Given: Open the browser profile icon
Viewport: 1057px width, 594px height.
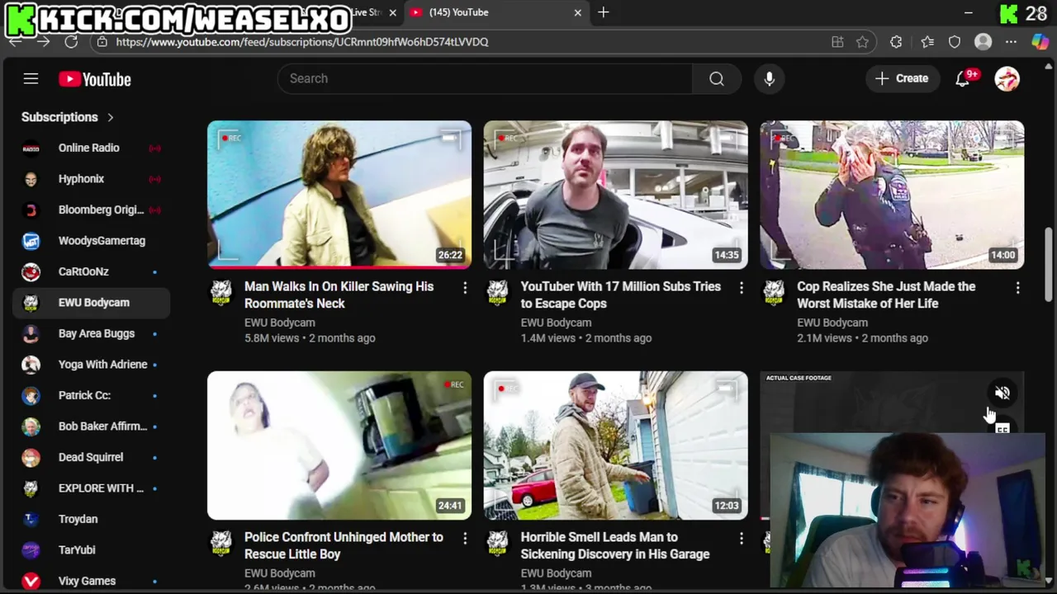Looking at the screenshot, I should click(983, 41).
